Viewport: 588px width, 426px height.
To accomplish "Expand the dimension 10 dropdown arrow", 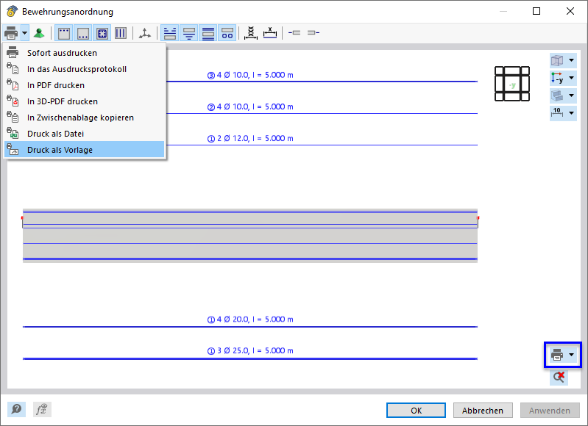I will (571, 112).
